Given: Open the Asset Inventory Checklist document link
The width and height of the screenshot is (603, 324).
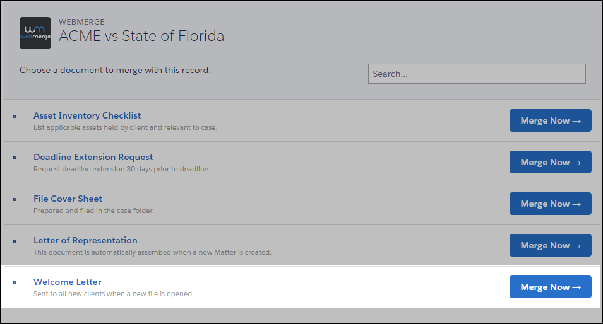Looking at the screenshot, I should [x=87, y=115].
